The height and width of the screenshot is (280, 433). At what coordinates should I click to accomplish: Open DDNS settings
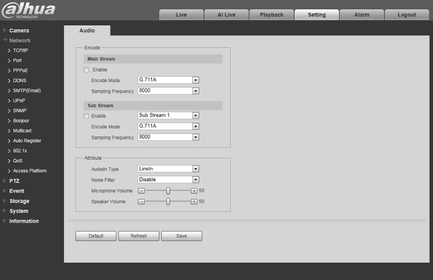tap(19, 81)
